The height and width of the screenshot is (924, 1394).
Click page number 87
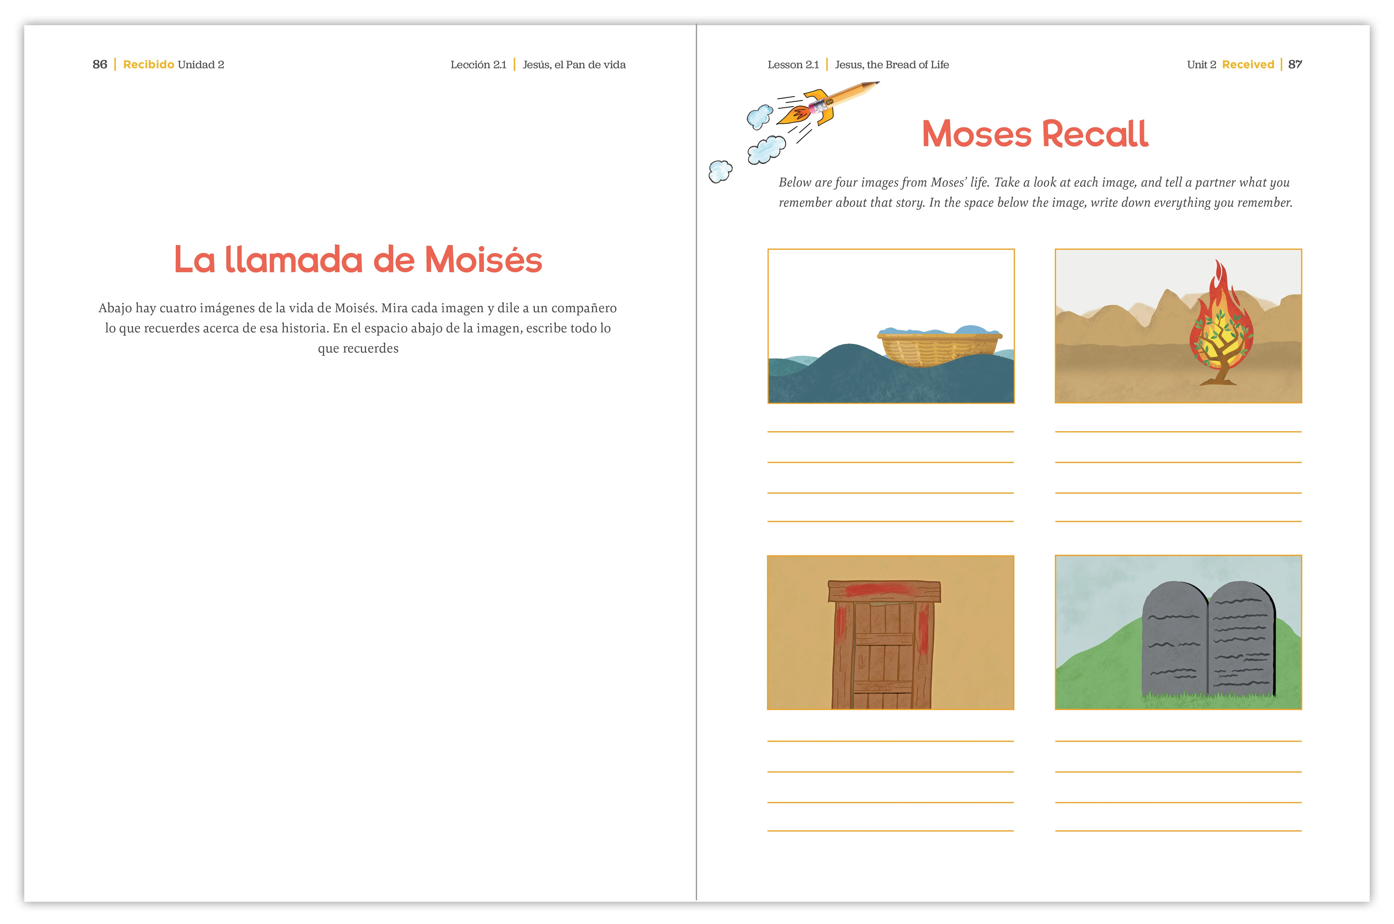pyautogui.click(x=1295, y=64)
